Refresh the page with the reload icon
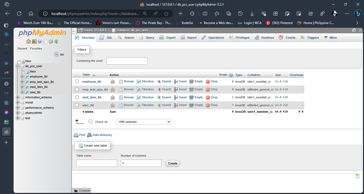Screen dimensions: 364x194 coord(19,14)
